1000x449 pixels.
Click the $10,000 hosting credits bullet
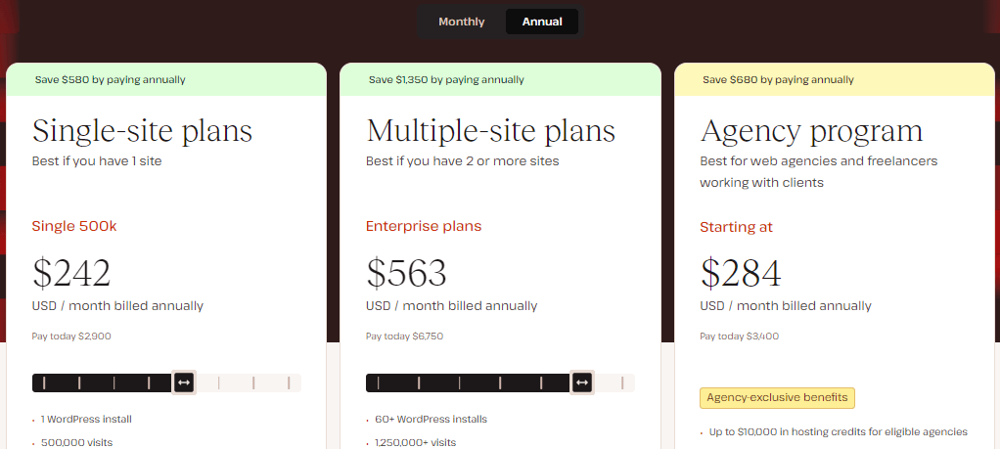coord(838,431)
